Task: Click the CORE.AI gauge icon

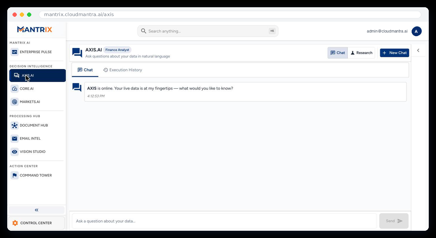Action: 14,89
